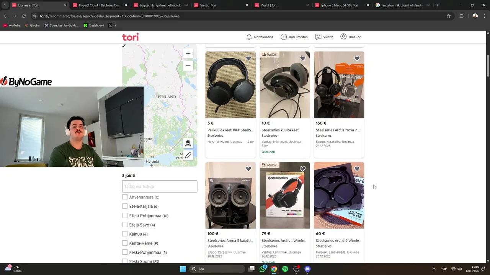490x275 pixels.
Task: Bookmark this page with the star
Action: [x=449, y=16]
